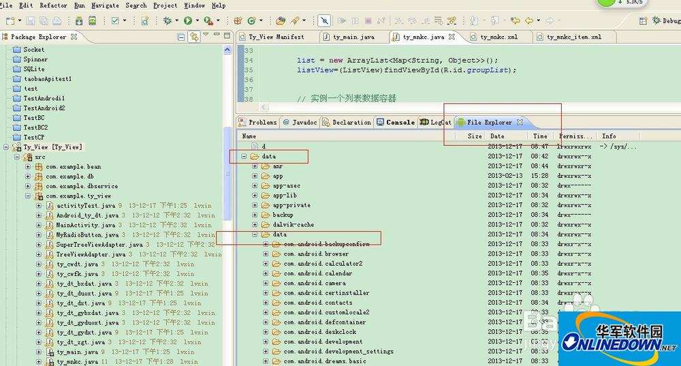681x366 pixels.
Task: Select the TestAndroid2 project
Action: coord(44,108)
